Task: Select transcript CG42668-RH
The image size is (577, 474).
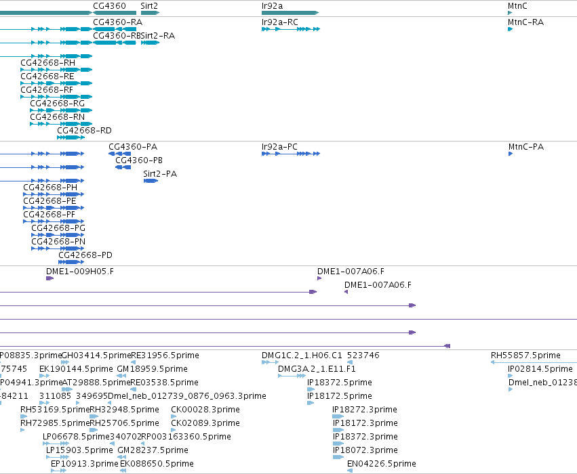Action: [48, 63]
